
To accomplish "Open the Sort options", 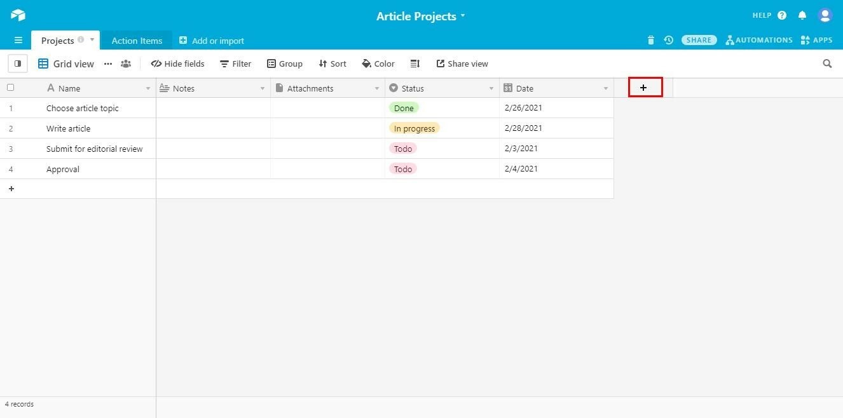I will (332, 64).
